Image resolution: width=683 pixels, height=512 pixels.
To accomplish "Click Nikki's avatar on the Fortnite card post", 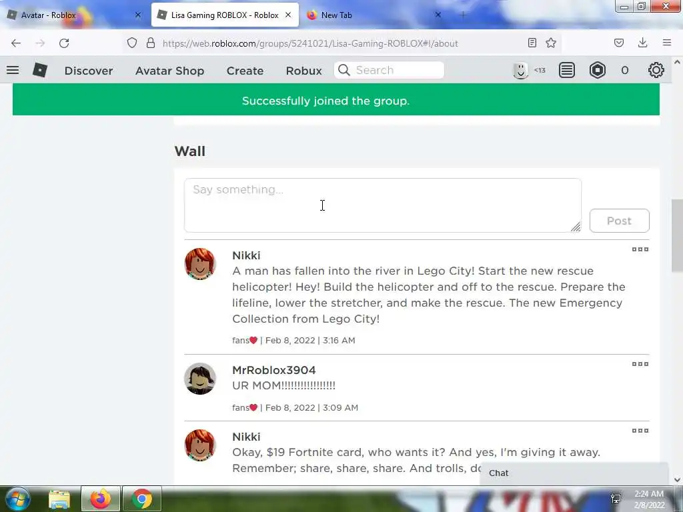I will [200, 445].
